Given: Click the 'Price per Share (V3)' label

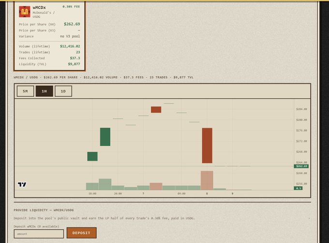Looking at the screenshot, I should coord(37,30).
